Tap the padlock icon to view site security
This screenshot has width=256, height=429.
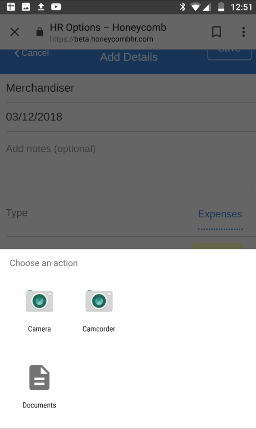[x=39, y=32]
